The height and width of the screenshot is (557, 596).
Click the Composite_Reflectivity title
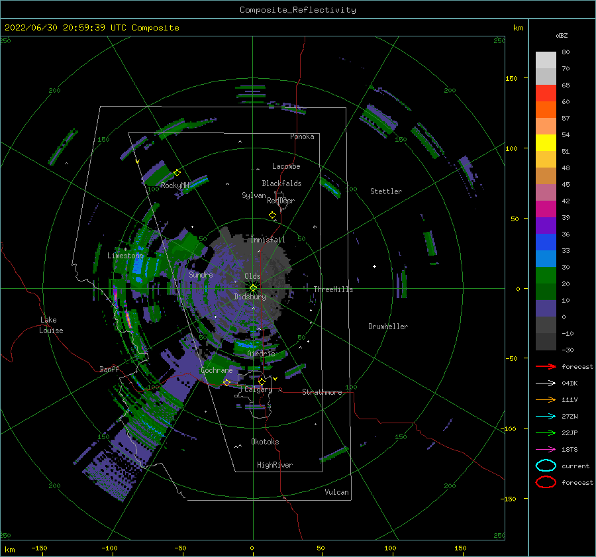point(298,10)
